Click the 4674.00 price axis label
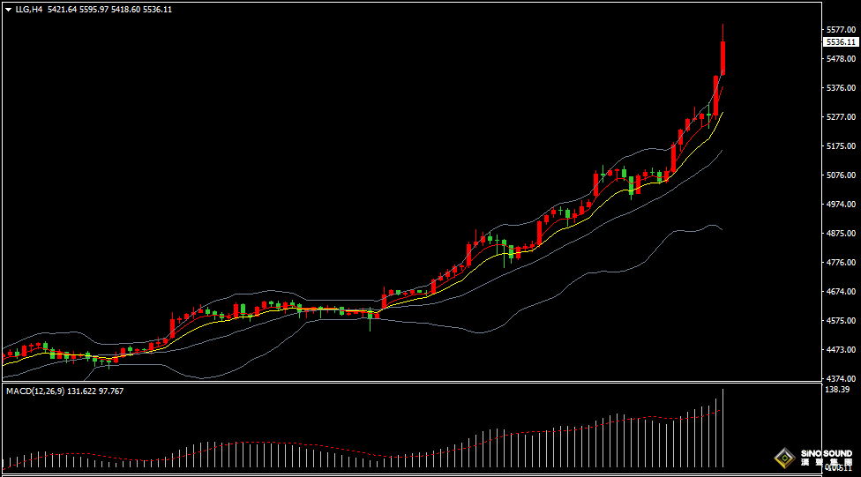Viewport: 861px width, 477px height. 839,292
